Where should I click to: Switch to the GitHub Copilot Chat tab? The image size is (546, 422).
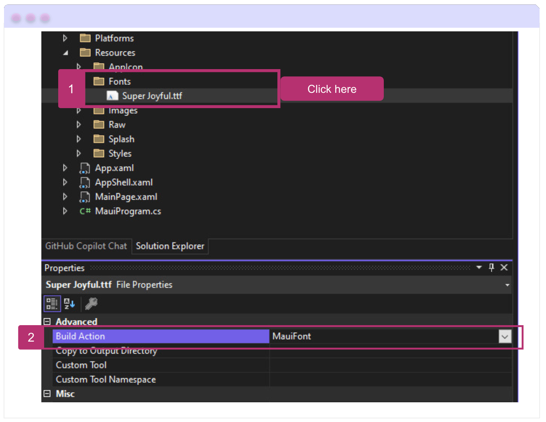coord(86,246)
